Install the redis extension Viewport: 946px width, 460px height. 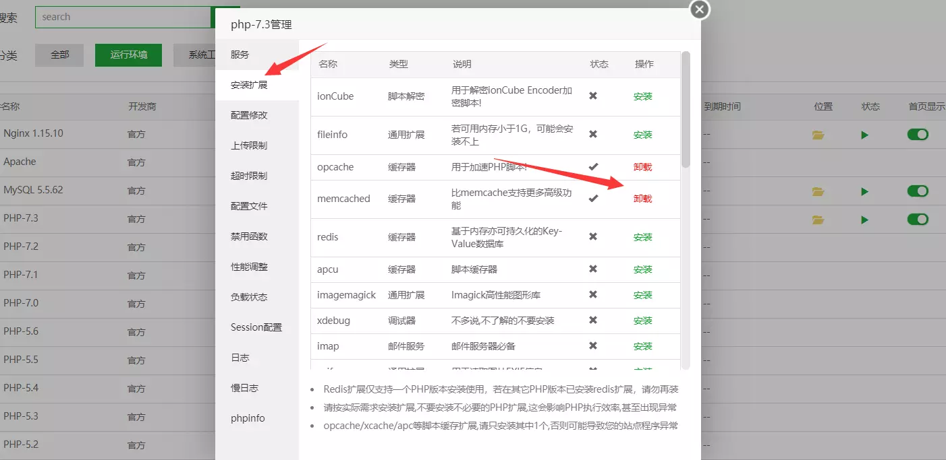[x=642, y=237]
